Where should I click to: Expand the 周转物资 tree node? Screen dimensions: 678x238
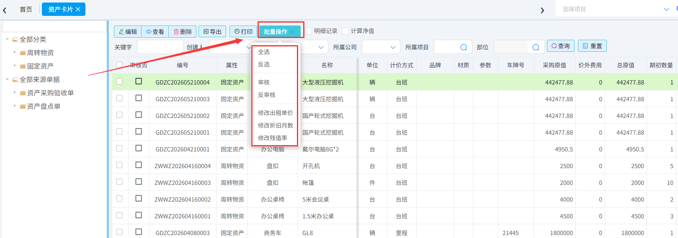[15, 53]
